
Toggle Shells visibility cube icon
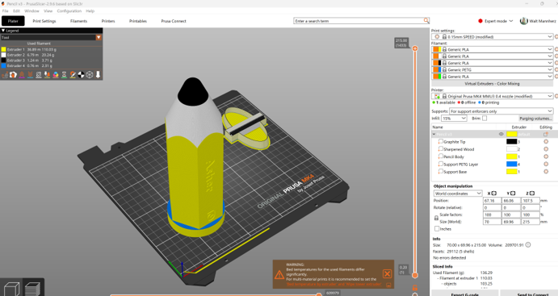90,75
